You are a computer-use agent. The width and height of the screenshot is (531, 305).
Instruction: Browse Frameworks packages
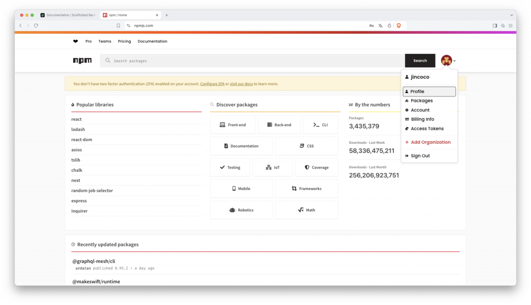tap(306, 189)
